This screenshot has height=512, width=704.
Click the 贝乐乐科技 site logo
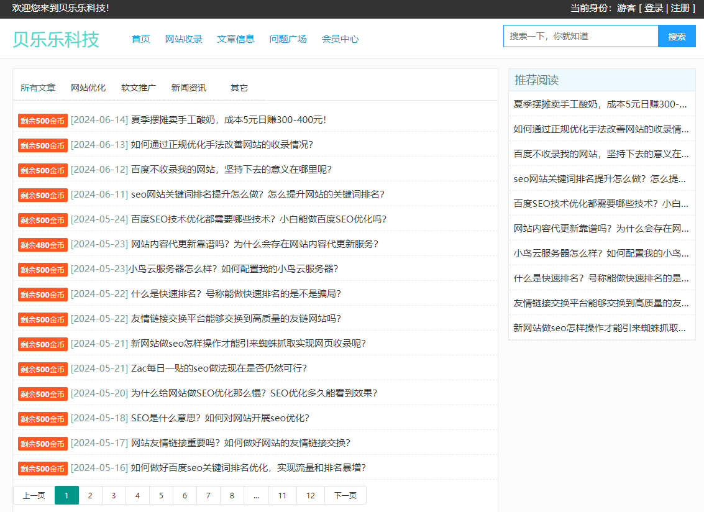tap(56, 40)
